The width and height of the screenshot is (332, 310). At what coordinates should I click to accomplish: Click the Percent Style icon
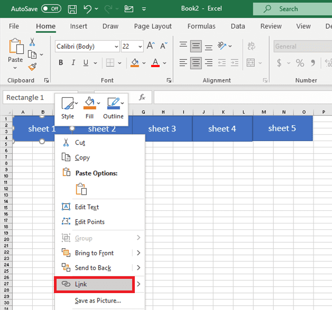[300, 63]
